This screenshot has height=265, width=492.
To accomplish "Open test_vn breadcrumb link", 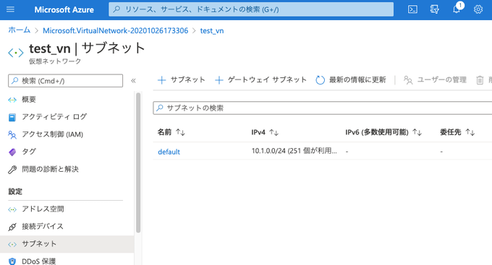I will click(212, 31).
